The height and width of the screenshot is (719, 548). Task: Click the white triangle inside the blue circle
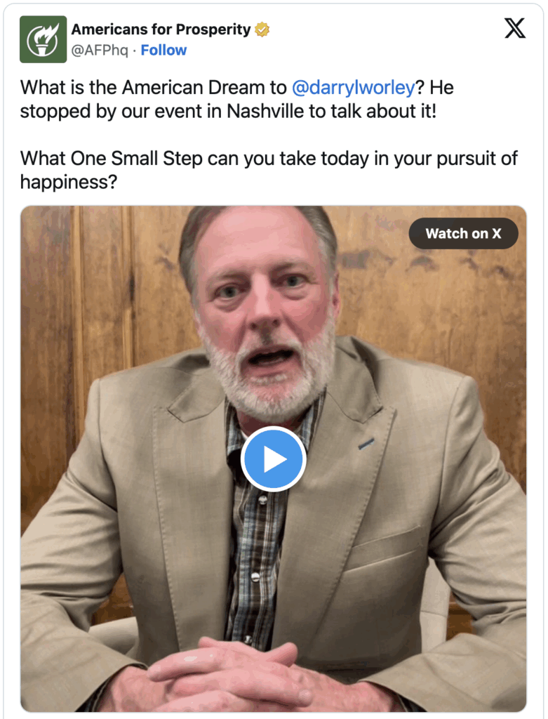pyautogui.click(x=275, y=459)
